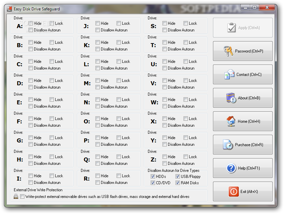Check Lock for drive N:
This screenshot has height=214, width=284.
pos(119,100)
